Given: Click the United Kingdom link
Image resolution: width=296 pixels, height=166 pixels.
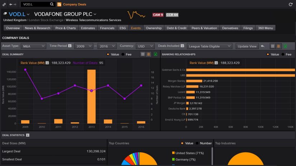Looking at the screenshot, I should tap(15, 20).
